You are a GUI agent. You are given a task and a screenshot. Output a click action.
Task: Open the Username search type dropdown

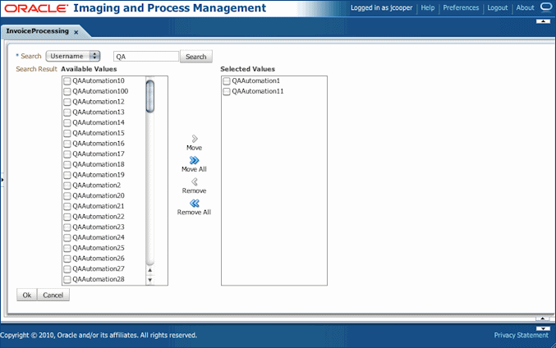coord(73,56)
